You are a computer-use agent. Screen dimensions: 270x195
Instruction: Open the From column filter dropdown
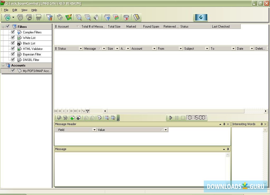click(180, 49)
